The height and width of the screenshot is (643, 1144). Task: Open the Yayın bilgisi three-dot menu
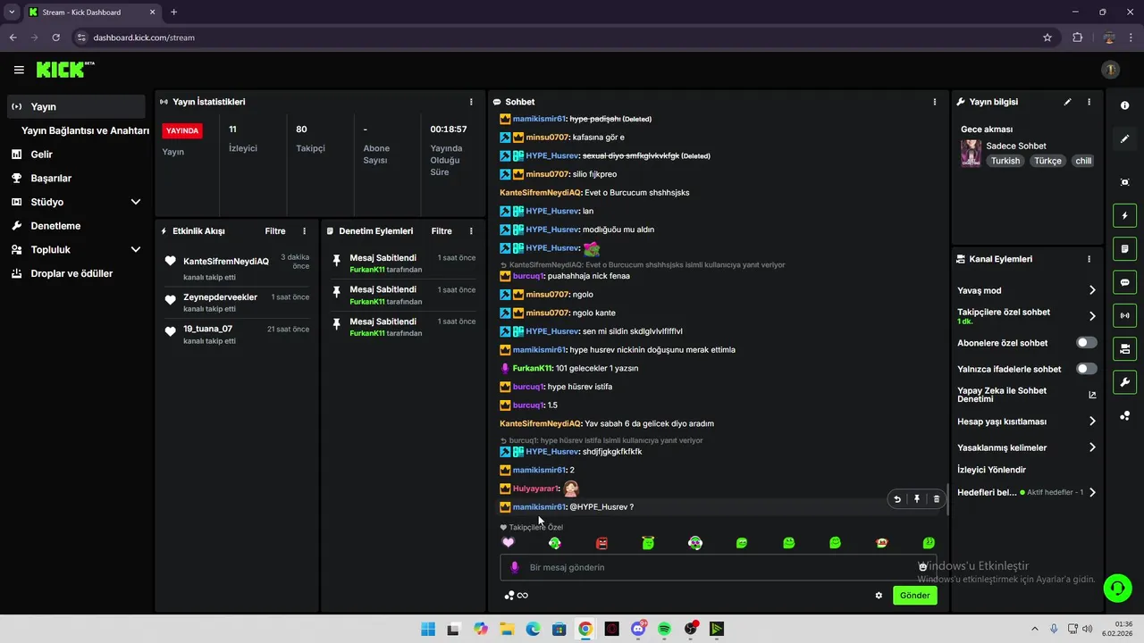tap(1089, 102)
